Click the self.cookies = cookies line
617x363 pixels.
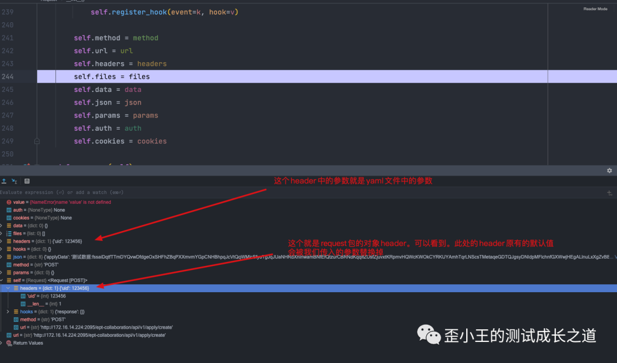point(121,141)
